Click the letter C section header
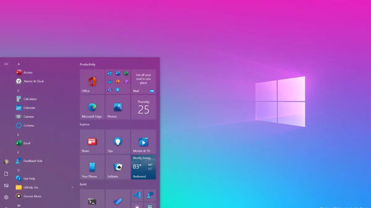Viewport: 371px width, 208px height. point(19,91)
